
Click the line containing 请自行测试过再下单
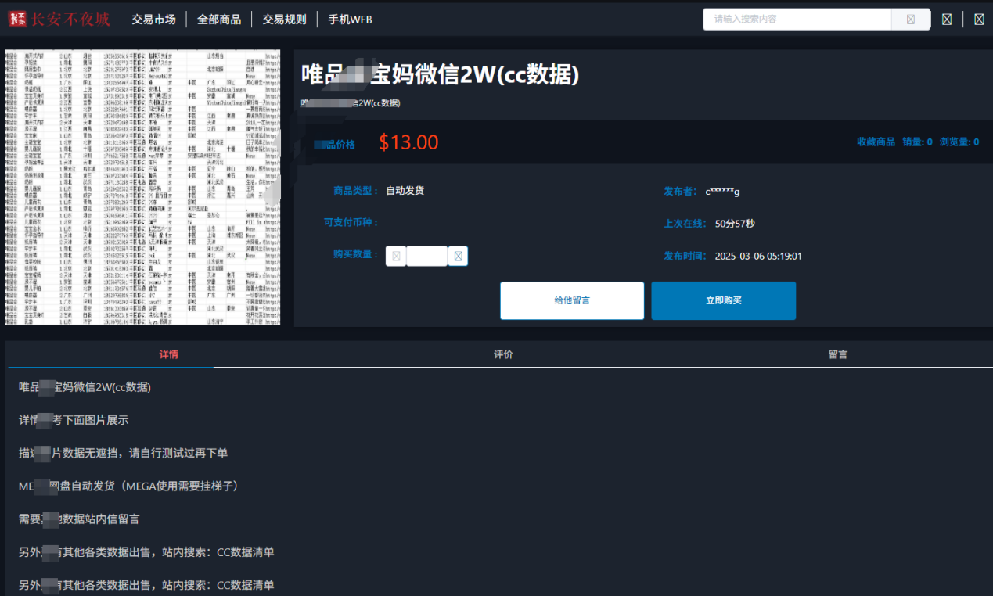[124, 453]
